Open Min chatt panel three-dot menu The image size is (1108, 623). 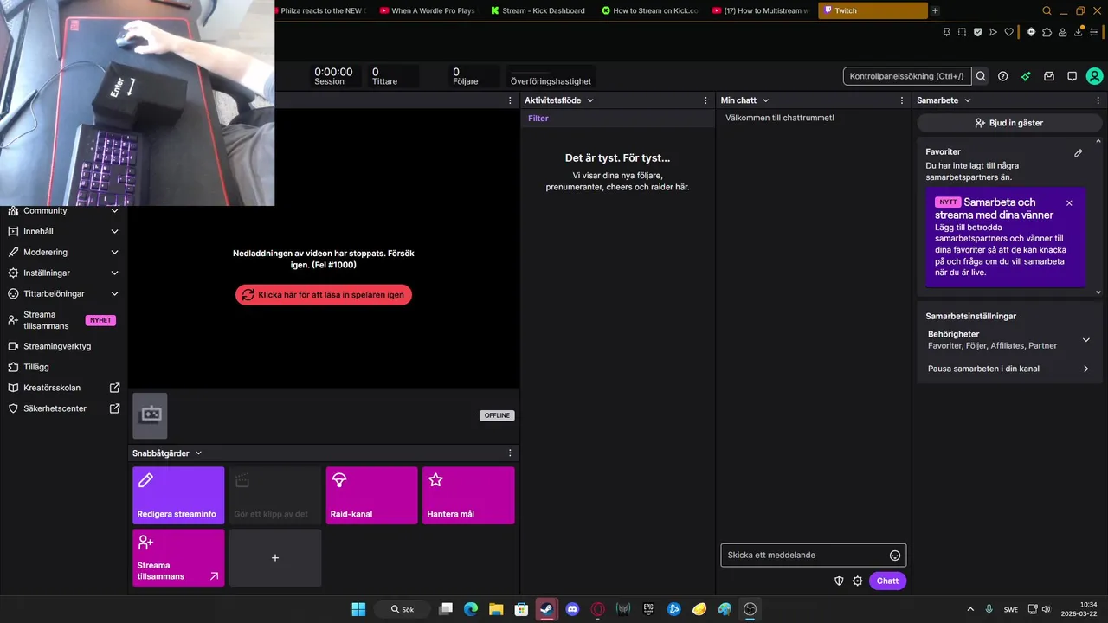coord(903,100)
